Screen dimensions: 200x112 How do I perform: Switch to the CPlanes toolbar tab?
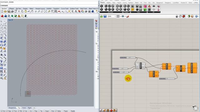pos(11,8)
